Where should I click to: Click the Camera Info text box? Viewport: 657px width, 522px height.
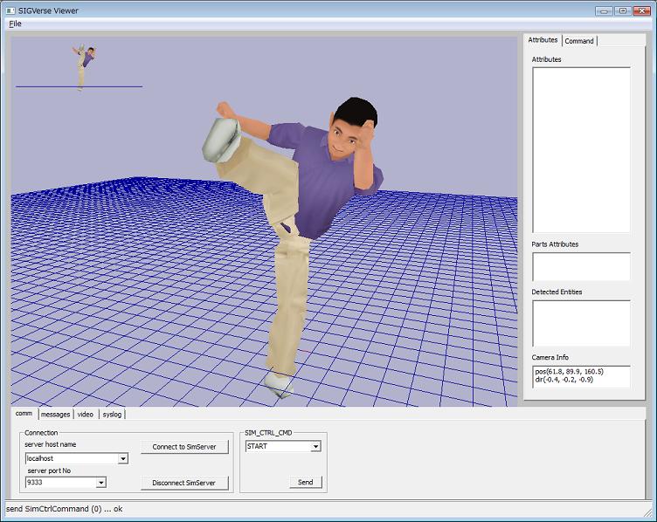[580, 376]
